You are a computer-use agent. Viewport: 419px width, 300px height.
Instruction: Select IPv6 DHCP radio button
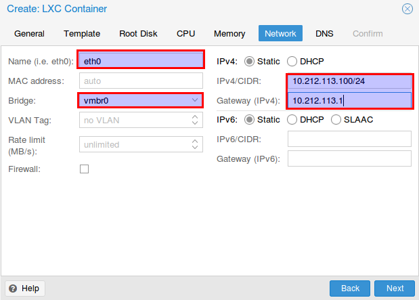(292, 119)
